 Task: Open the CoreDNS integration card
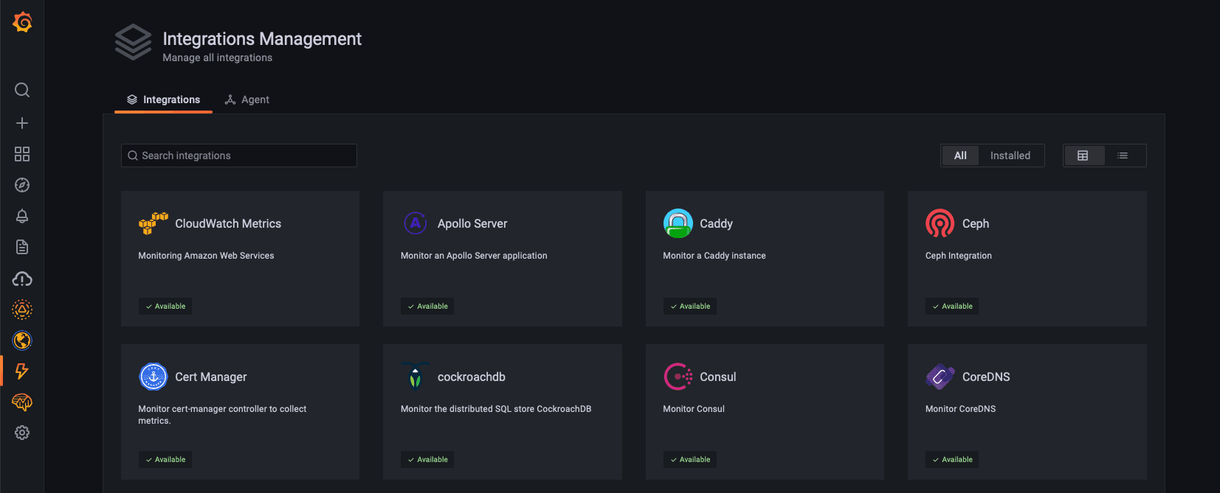[x=1027, y=411]
